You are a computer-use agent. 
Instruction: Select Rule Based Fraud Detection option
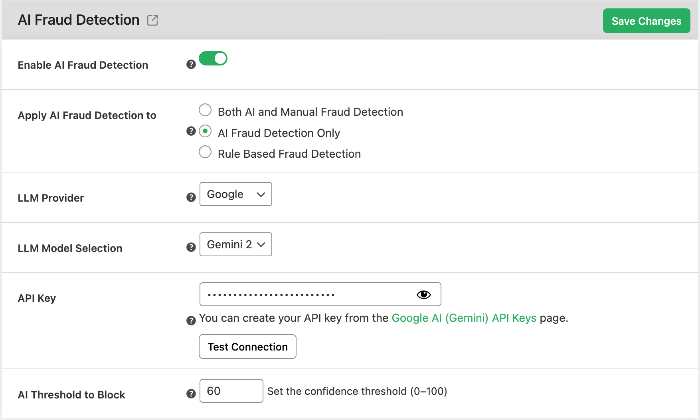[x=205, y=152]
